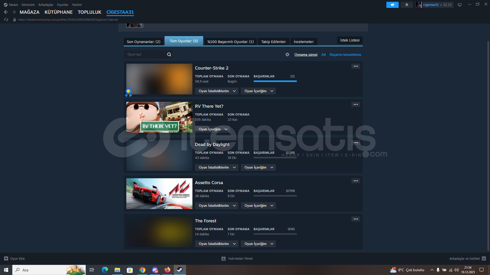
Task: Open three-dot menu for Counter-Strike 2
Action: coord(356,66)
